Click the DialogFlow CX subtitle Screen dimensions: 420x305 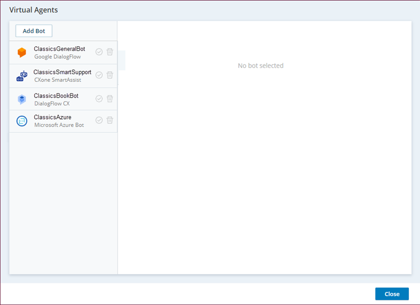pyautogui.click(x=52, y=103)
